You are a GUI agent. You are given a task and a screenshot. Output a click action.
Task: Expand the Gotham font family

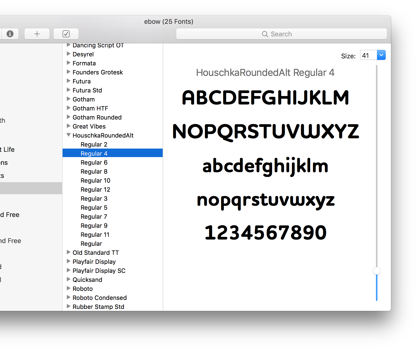(68, 99)
